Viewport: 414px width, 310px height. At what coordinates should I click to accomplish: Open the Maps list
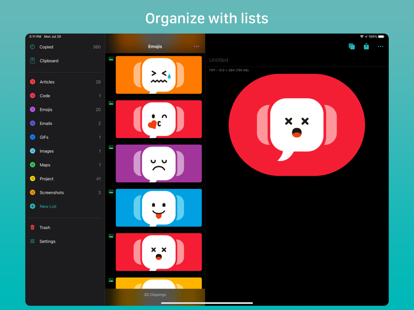coord(65,165)
